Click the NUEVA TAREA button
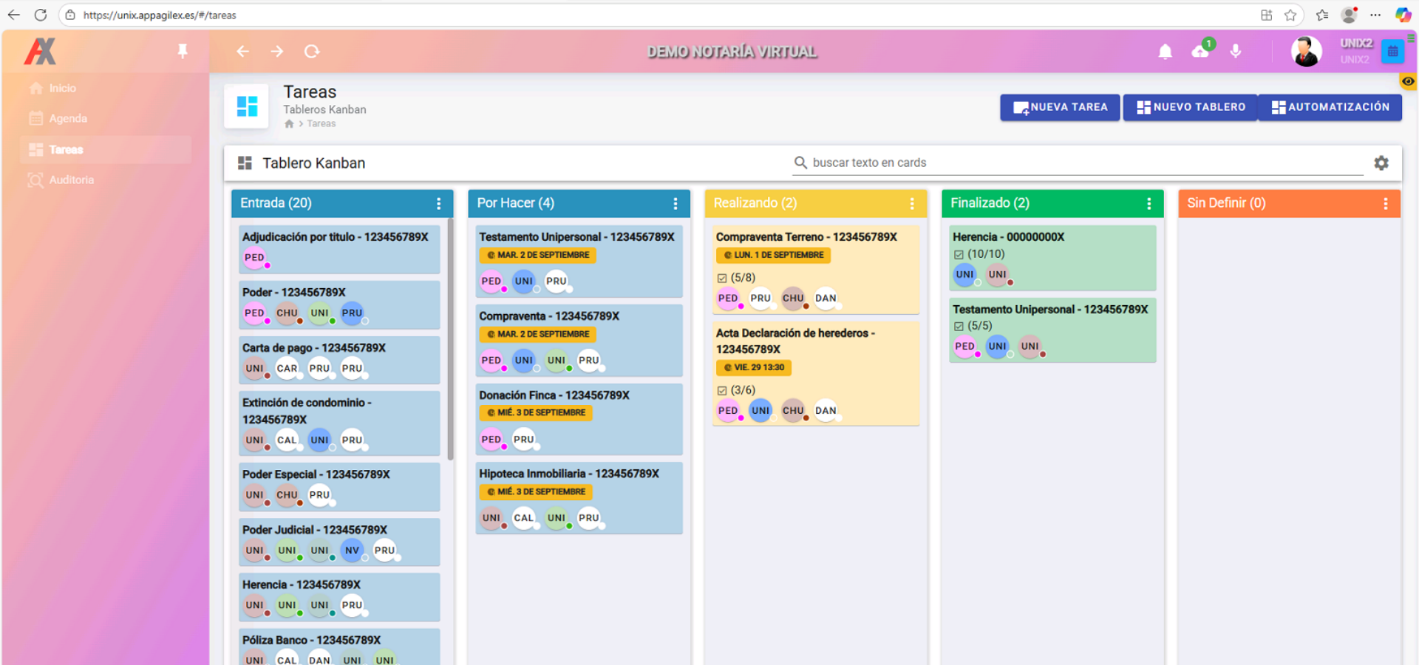This screenshot has width=1419, height=665. 1060,107
